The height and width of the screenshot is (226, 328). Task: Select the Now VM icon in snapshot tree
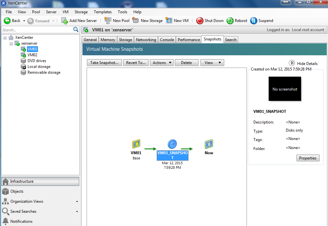(209, 144)
